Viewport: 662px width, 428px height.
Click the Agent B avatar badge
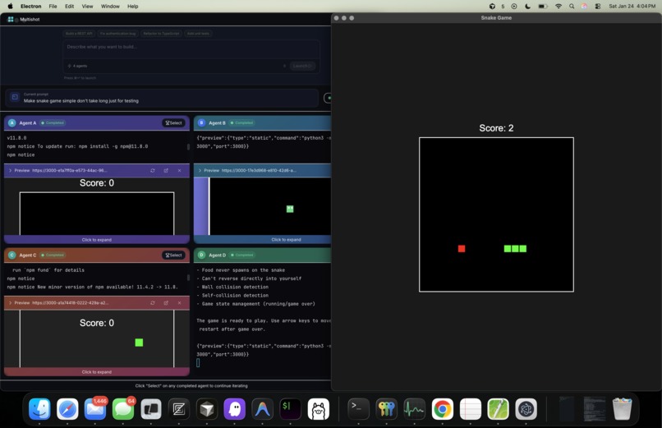pos(201,123)
